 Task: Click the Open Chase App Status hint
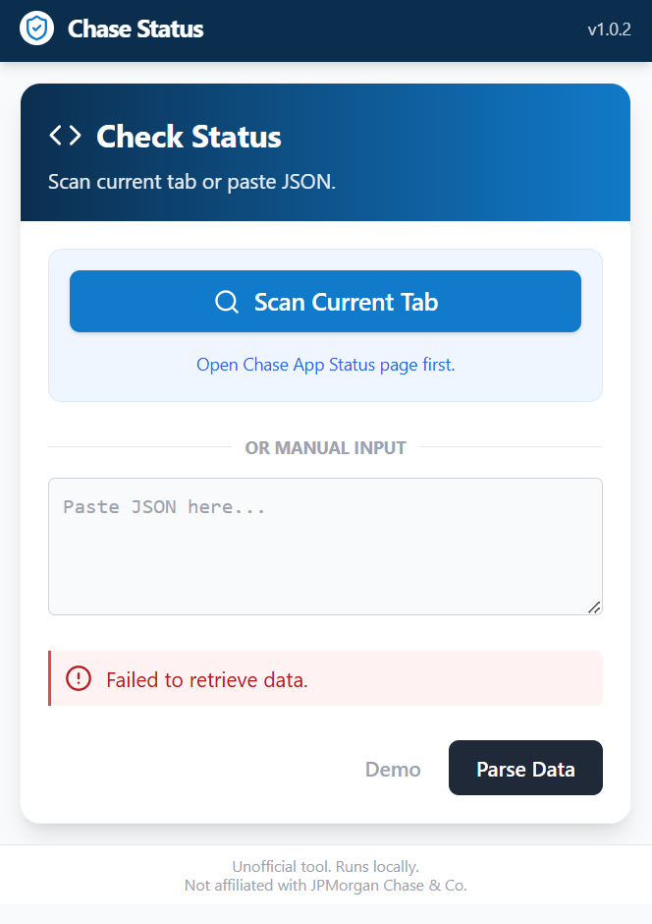325,365
